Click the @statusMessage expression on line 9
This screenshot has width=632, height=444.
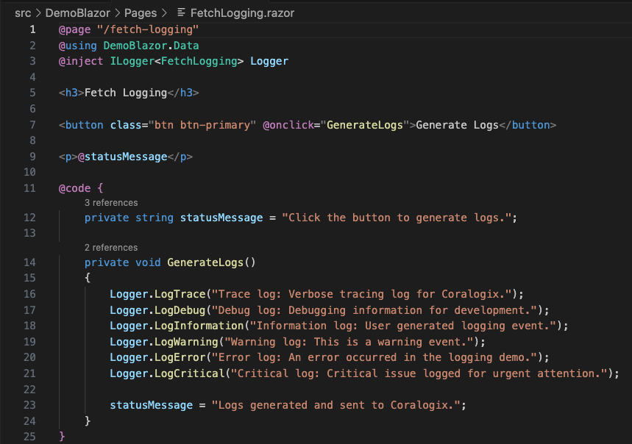point(123,157)
